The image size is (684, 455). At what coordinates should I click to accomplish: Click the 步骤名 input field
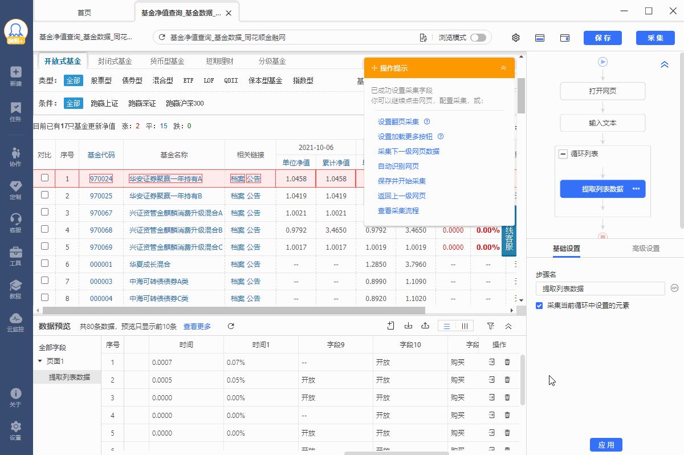point(600,289)
